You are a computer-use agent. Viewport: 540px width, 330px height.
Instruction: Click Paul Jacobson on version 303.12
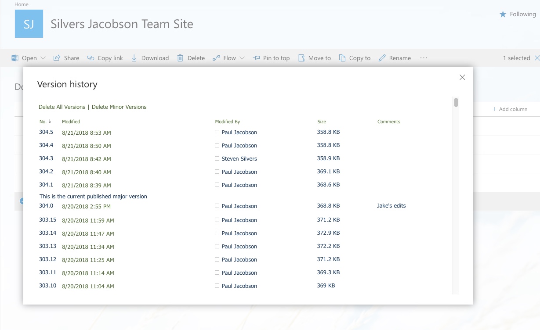pyautogui.click(x=239, y=260)
